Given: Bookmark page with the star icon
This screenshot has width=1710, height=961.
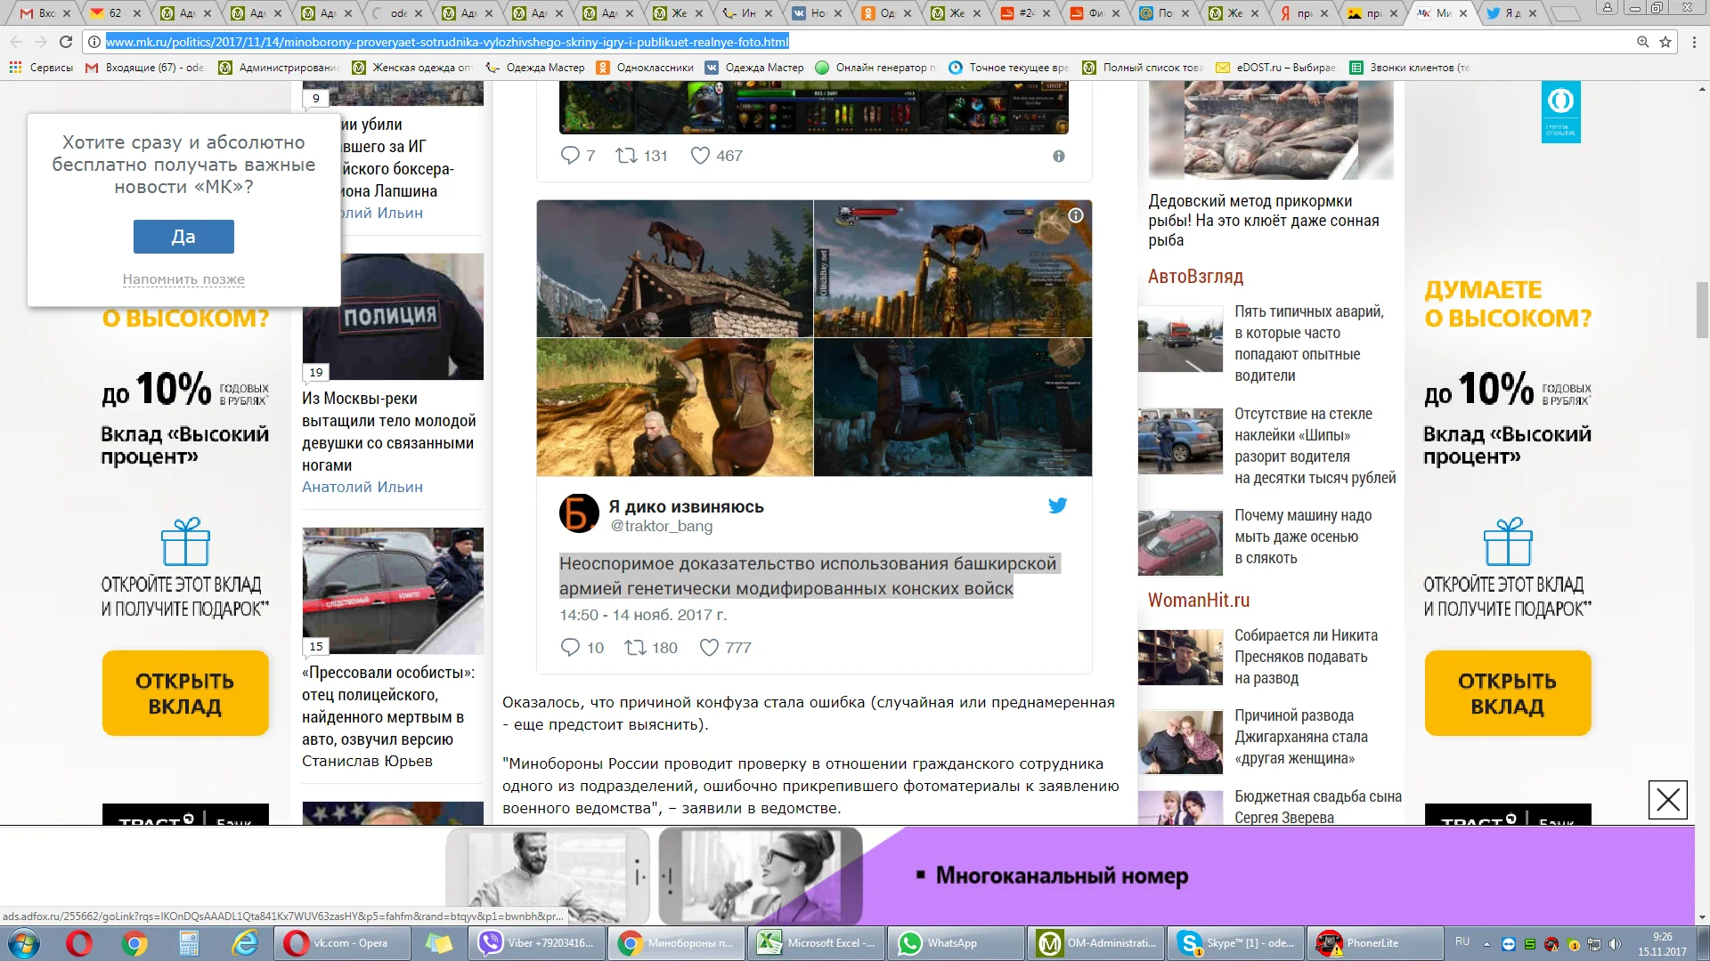Looking at the screenshot, I should (1665, 42).
